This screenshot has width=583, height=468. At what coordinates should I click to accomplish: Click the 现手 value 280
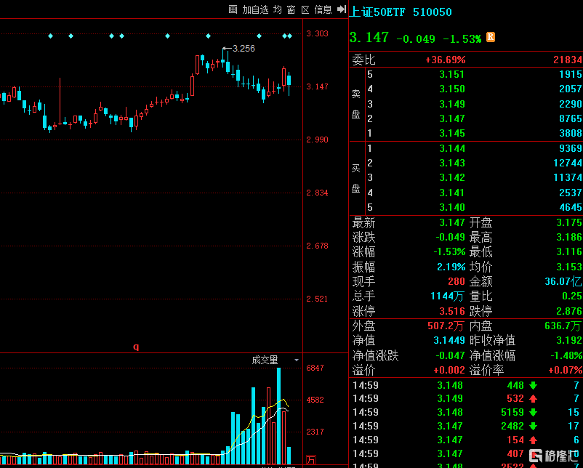[457, 281]
